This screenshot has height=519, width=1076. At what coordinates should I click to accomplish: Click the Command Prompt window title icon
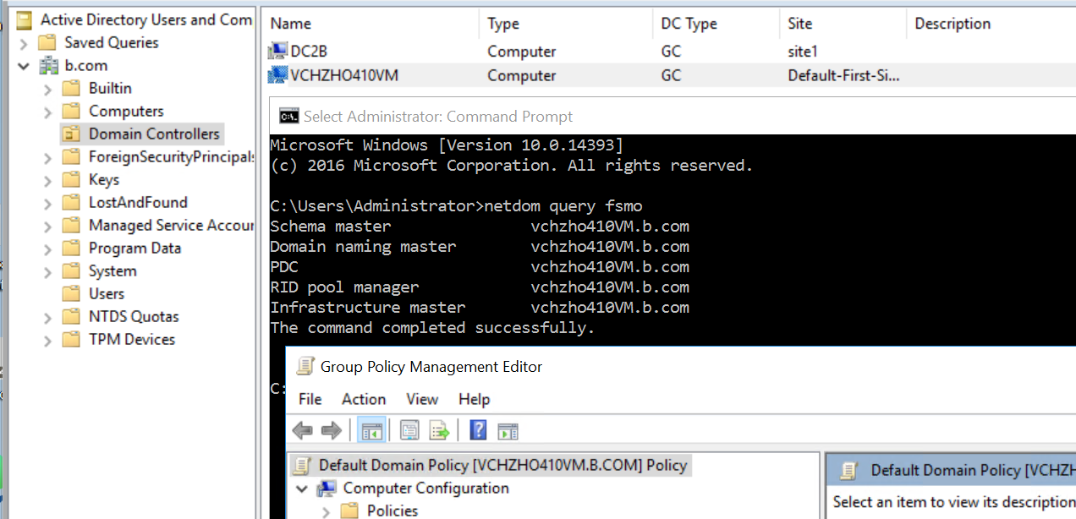pos(288,117)
